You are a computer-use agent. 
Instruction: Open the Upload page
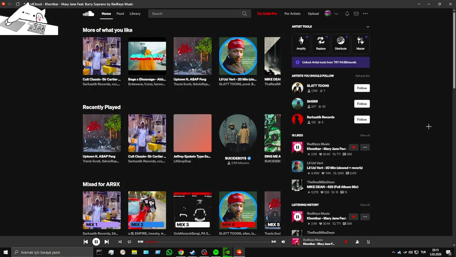[313, 14]
